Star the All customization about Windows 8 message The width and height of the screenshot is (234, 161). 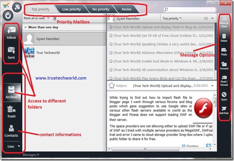[x=111, y=70]
